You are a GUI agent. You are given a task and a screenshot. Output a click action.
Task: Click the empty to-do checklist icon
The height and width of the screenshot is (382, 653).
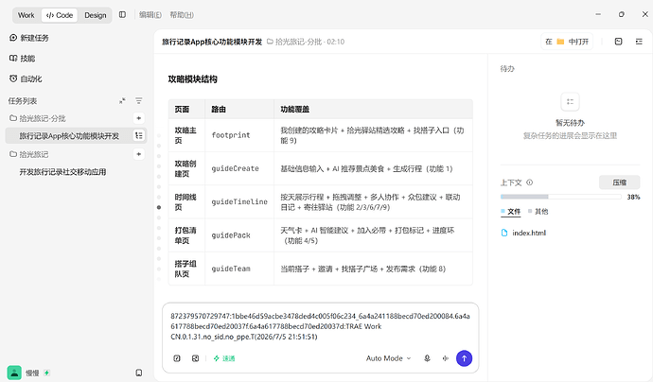570,101
